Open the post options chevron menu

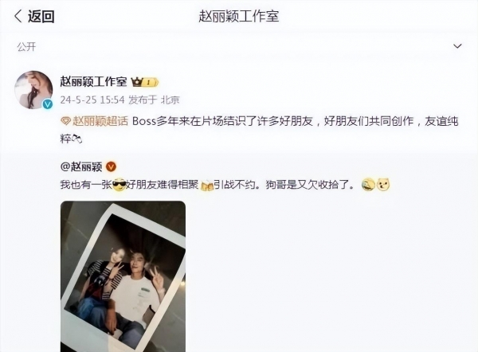click(457, 46)
